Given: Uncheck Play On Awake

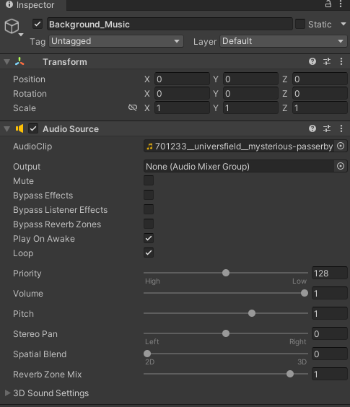Looking at the screenshot, I should point(149,238).
